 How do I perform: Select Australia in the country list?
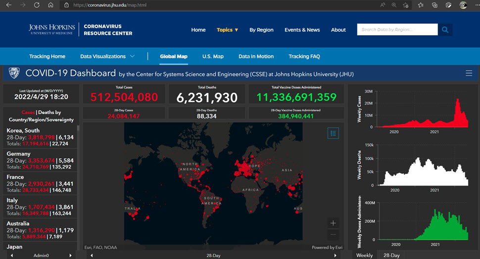[40, 230]
